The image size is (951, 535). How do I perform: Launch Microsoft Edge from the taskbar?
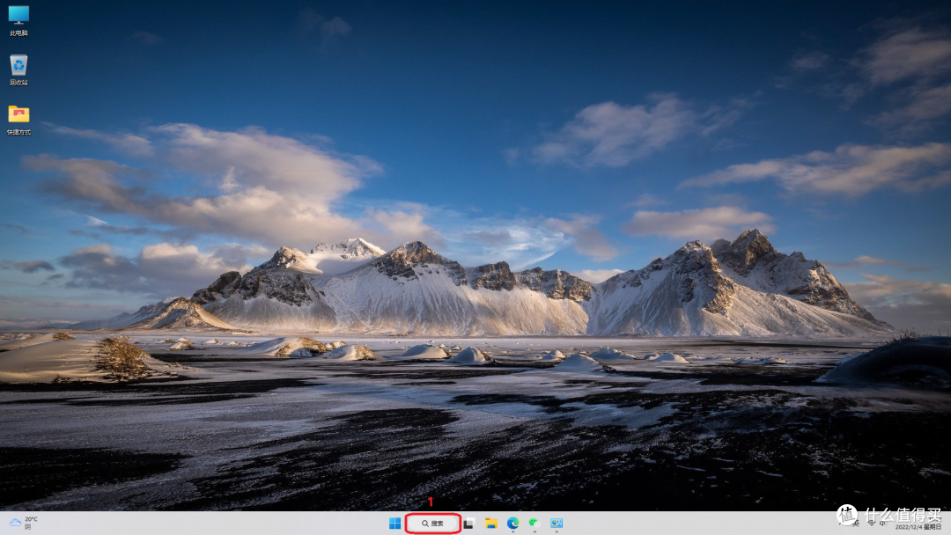512,523
